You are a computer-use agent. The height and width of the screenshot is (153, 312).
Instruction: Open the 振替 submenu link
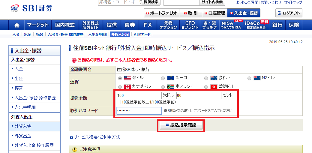[39, 34]
